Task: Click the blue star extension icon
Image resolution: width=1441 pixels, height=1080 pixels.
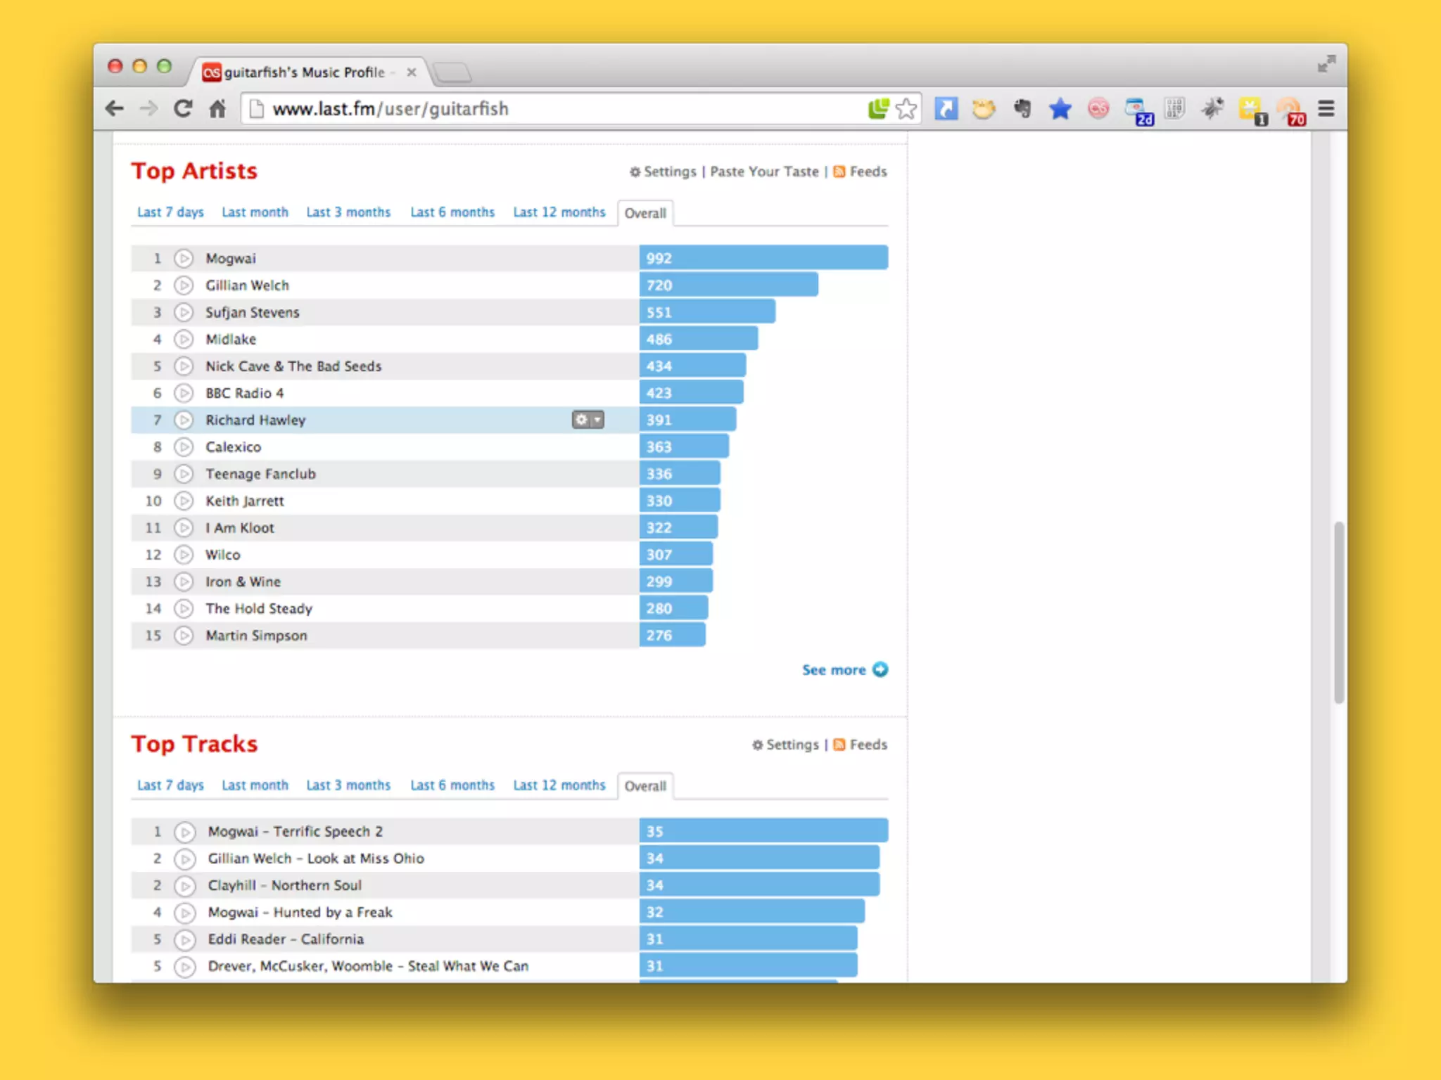Action: tap(1060, 109)
